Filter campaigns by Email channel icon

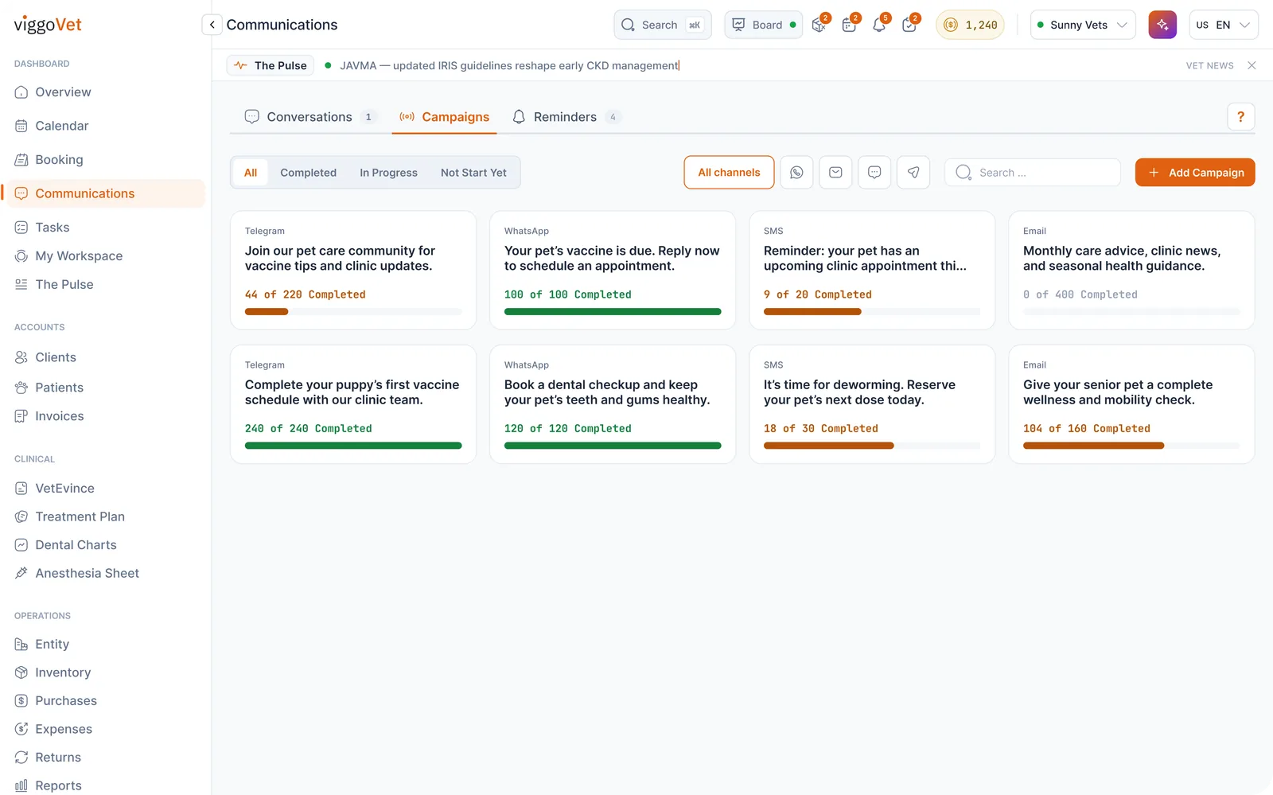[835, 173]
